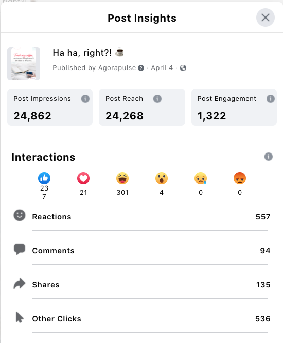Click the Post Impressions info icon
Screen dimensions: 283x343
pos(85,99)
